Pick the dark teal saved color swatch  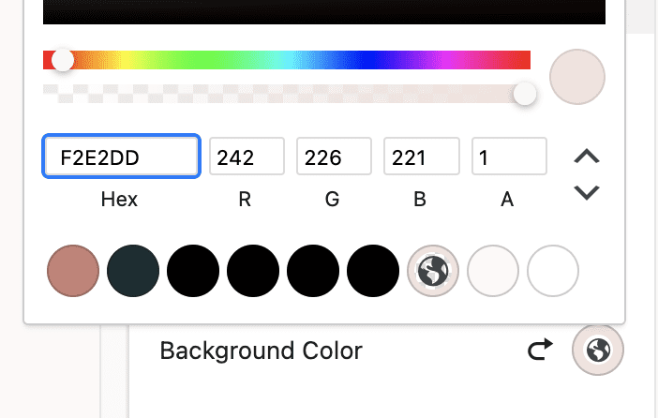tap(133, 271)
